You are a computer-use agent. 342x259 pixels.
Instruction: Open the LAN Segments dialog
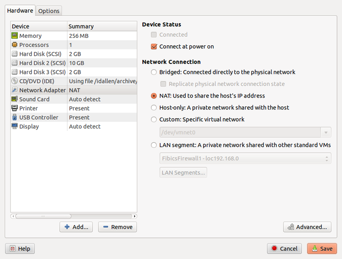183,172
